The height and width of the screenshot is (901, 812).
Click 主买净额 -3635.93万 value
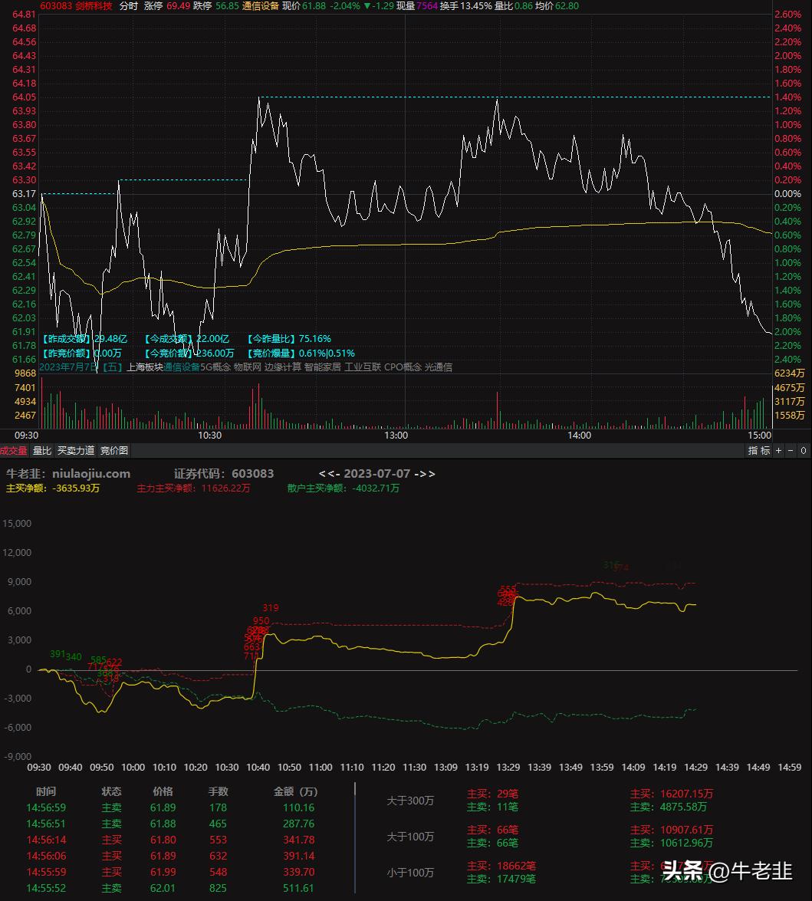coord(53,488)
